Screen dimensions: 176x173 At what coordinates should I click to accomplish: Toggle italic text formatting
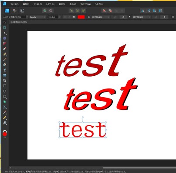pos(69,17)
